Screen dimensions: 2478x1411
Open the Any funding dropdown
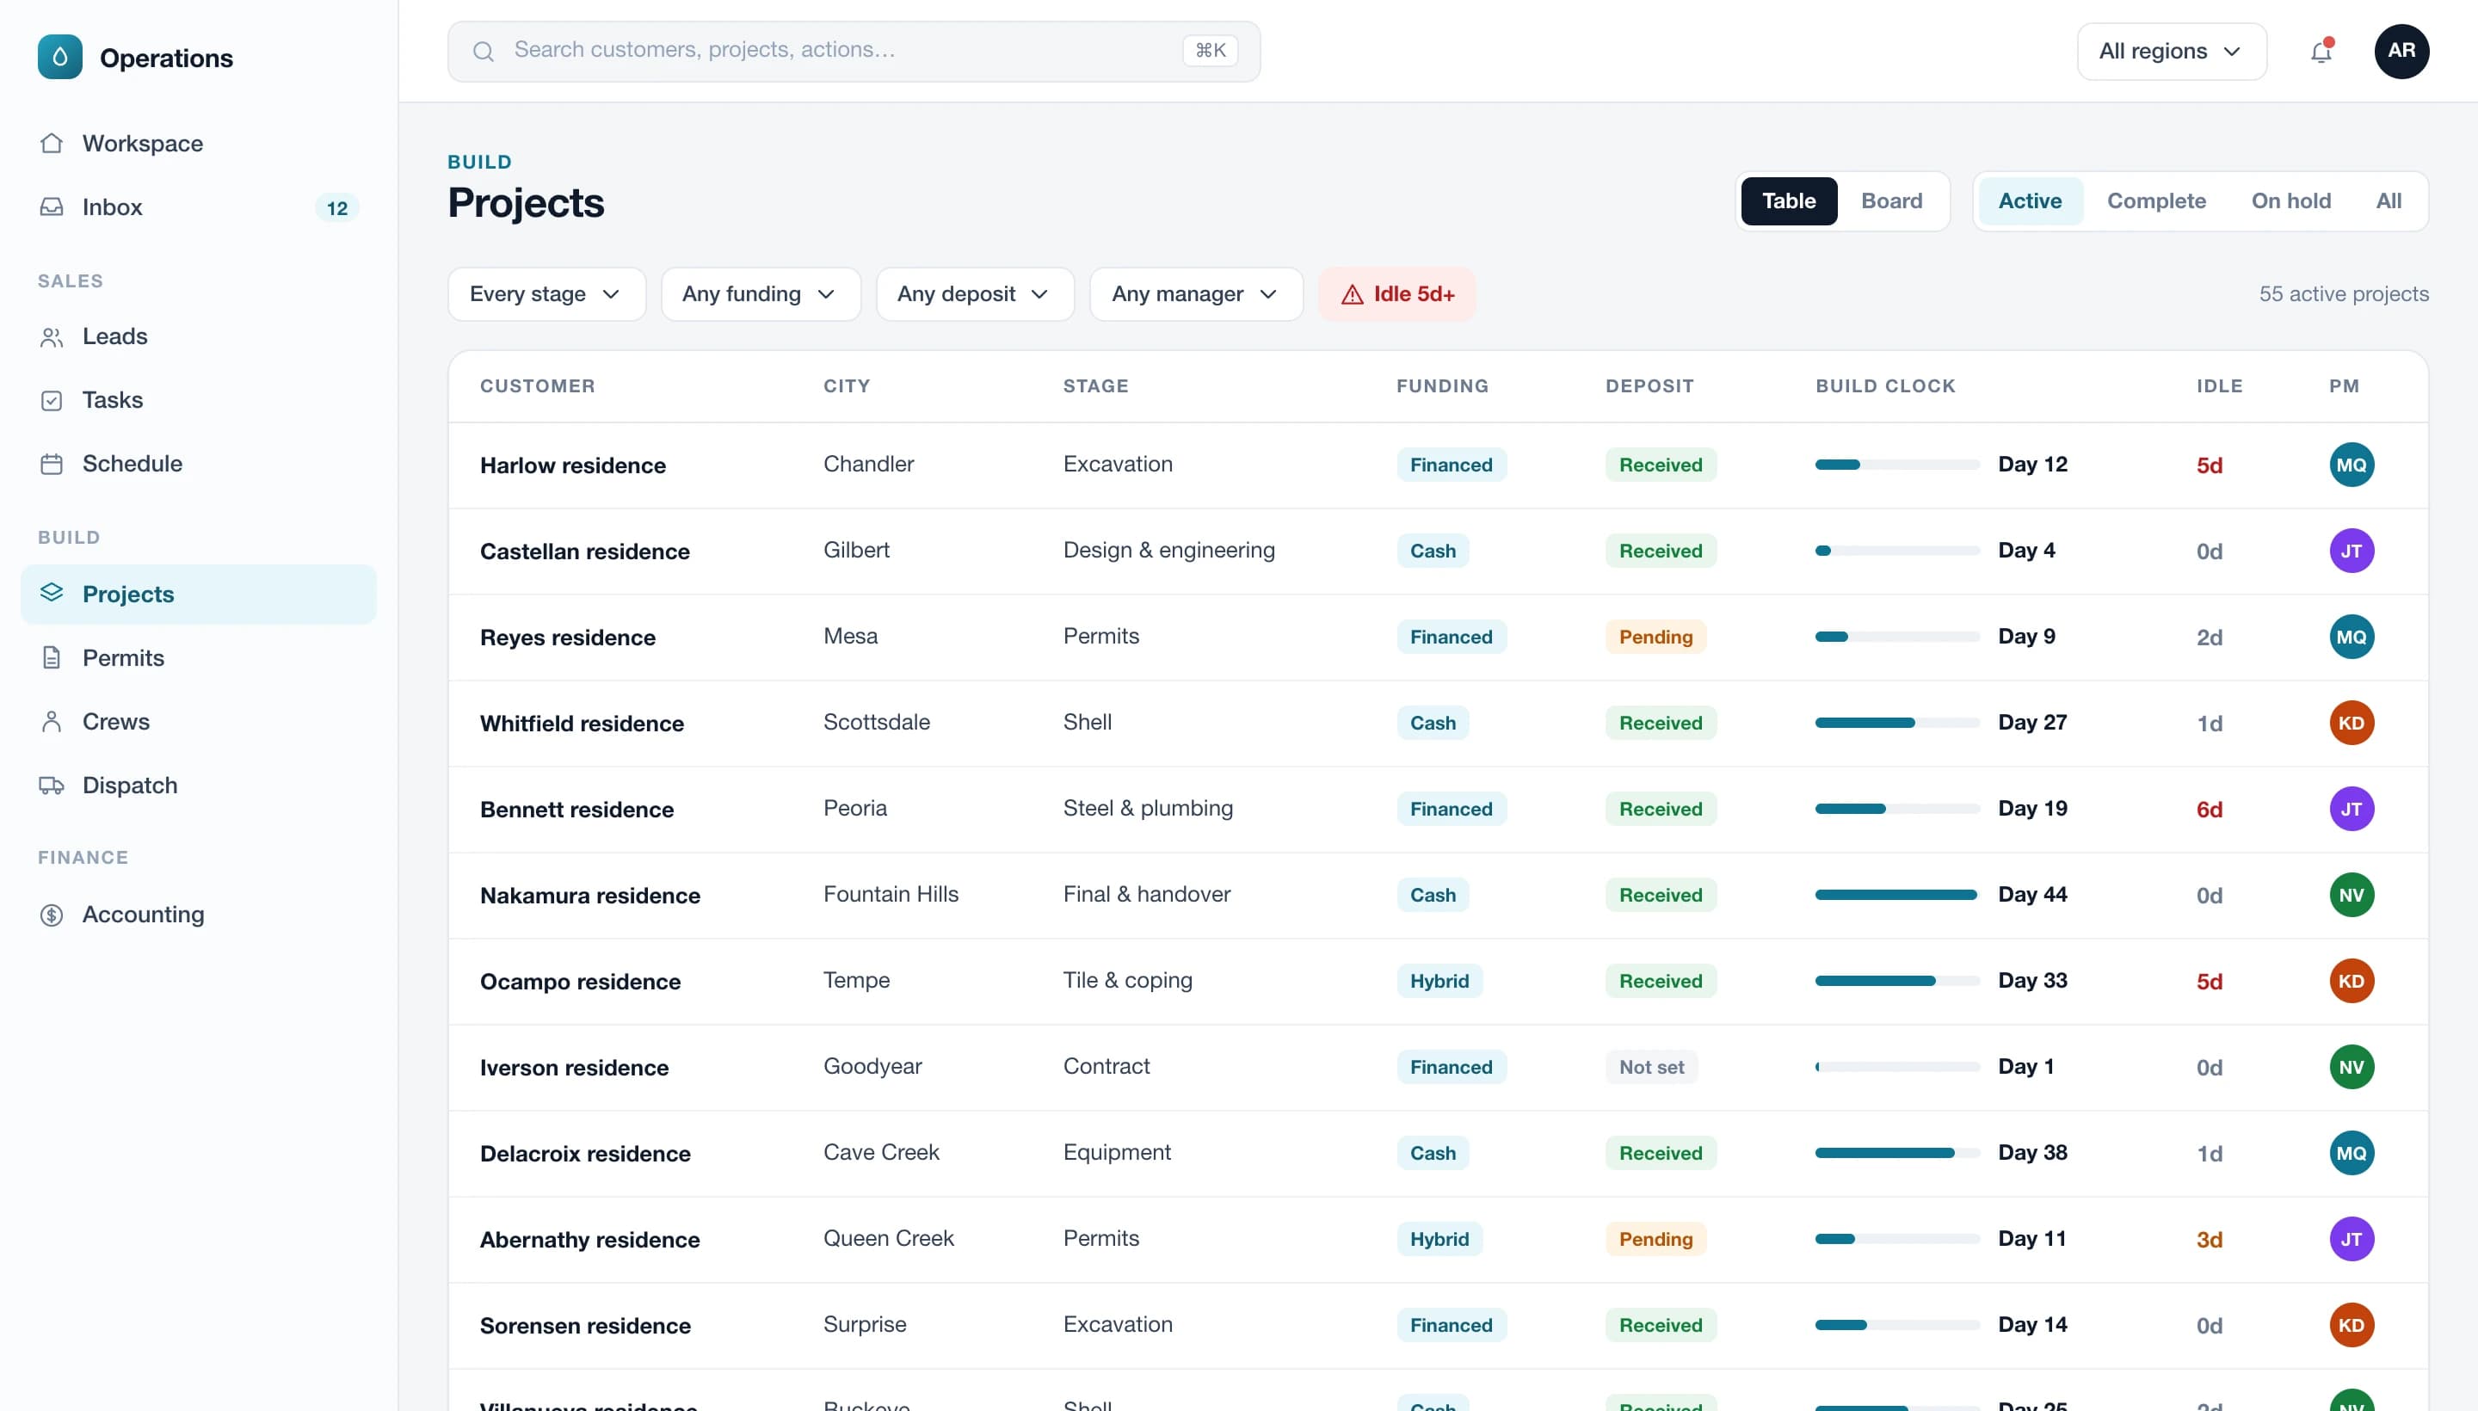point(760,294)
